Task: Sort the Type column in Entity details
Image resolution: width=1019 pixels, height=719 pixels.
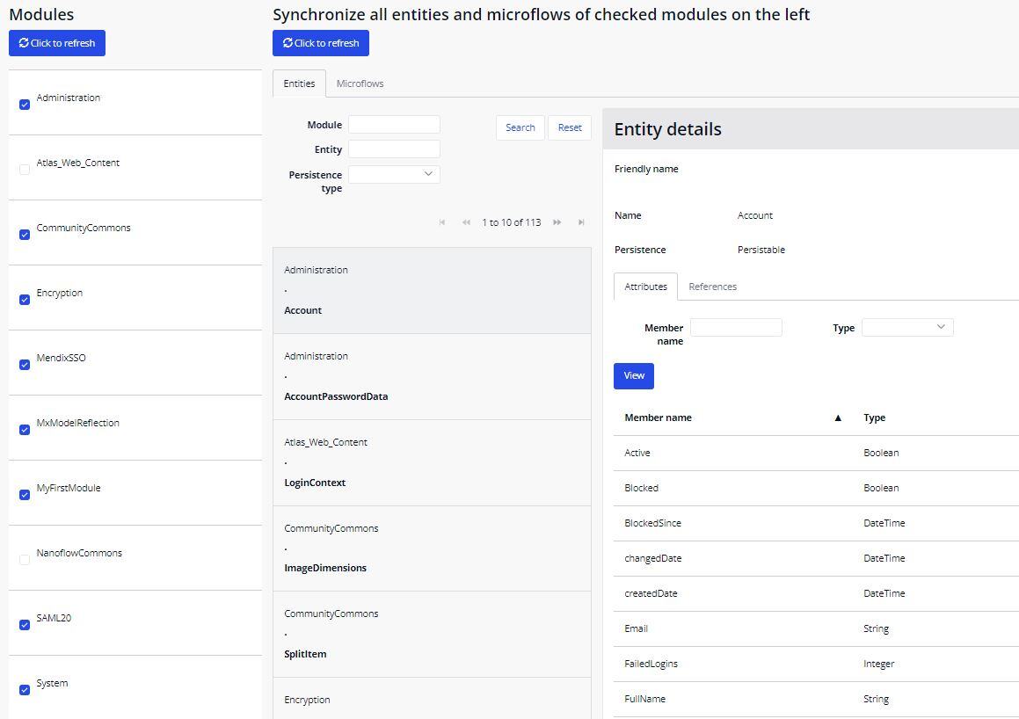Action: coord(874,418)
